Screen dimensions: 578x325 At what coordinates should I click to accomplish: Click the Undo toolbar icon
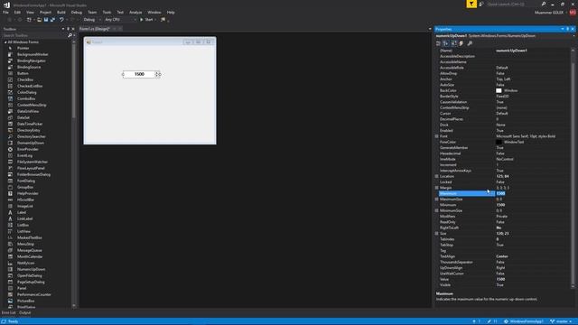point(61,20)
